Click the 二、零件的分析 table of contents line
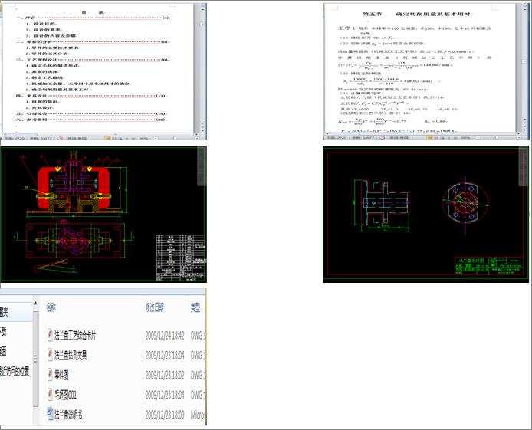Screen dimensions: 532x430 tap(92, 41)
